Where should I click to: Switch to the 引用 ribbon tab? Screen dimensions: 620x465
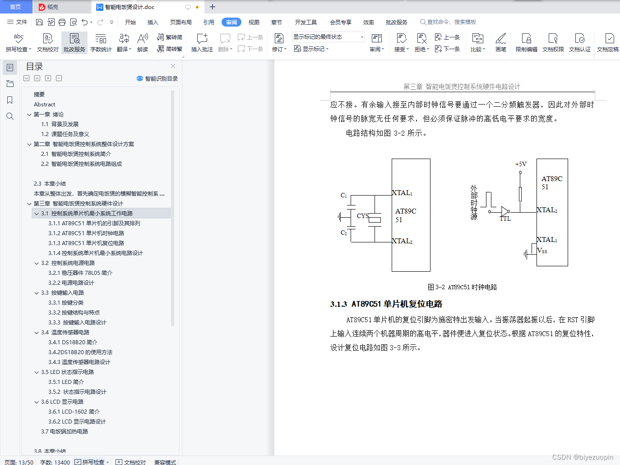pyautogui.click(x=209, y=22)
